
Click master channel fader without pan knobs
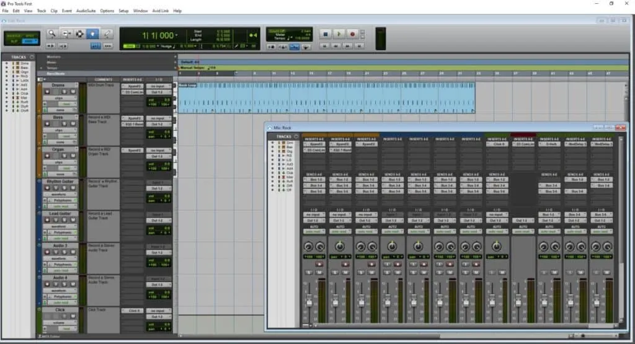[x=518, y=300]
